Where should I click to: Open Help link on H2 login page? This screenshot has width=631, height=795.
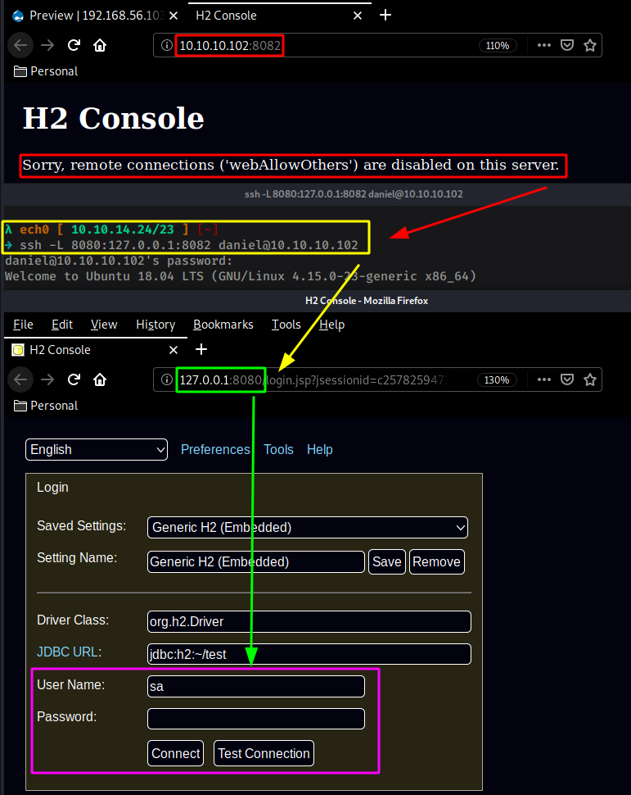click(x=319, y=450)
